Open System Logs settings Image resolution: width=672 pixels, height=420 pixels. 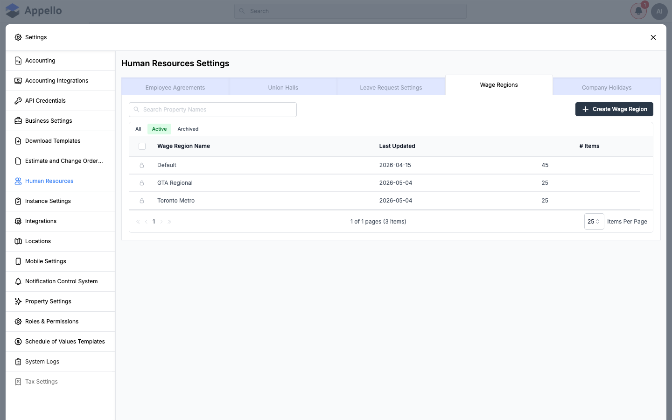[61, 362]
